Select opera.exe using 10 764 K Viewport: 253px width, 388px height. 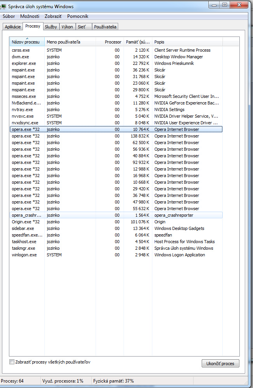click(x=116, y=129)
